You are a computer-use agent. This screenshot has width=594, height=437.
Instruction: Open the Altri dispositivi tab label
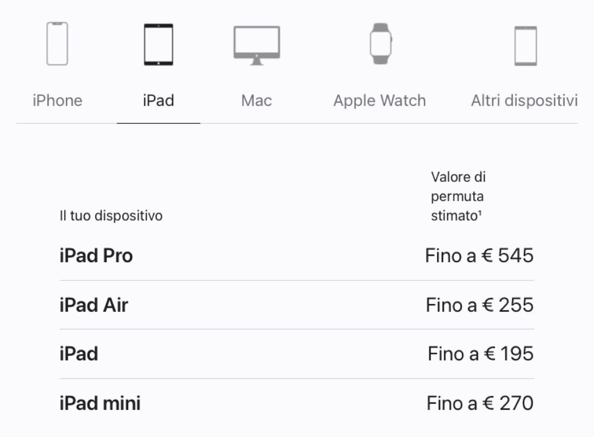click(x=524, y=101)
